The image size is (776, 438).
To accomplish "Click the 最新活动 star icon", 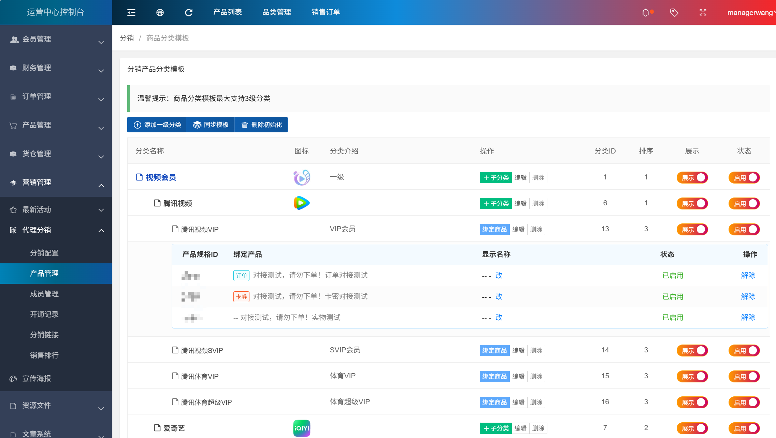I will (13, 210).
